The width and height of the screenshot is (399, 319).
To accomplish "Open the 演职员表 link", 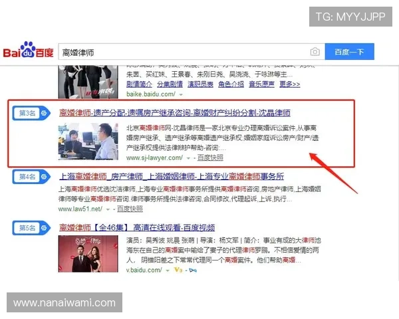I will point(200,84).
